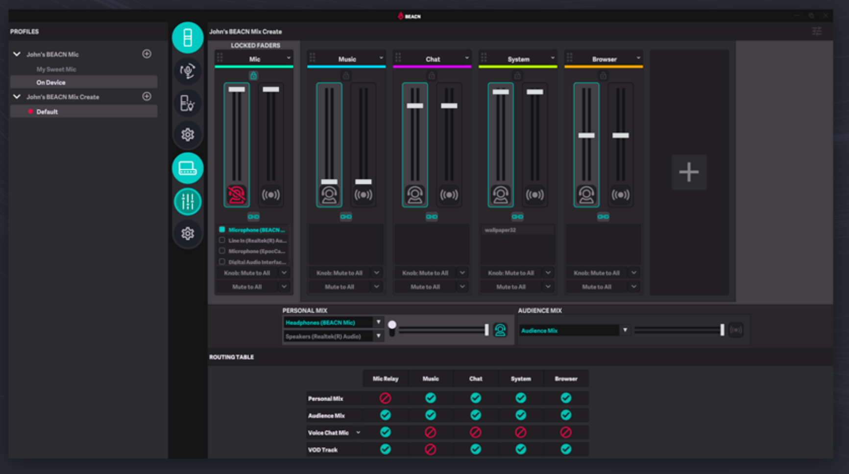Unmute Mic in personal mix headphone icon
Viewport: 849px width, 474px height.
237,195
